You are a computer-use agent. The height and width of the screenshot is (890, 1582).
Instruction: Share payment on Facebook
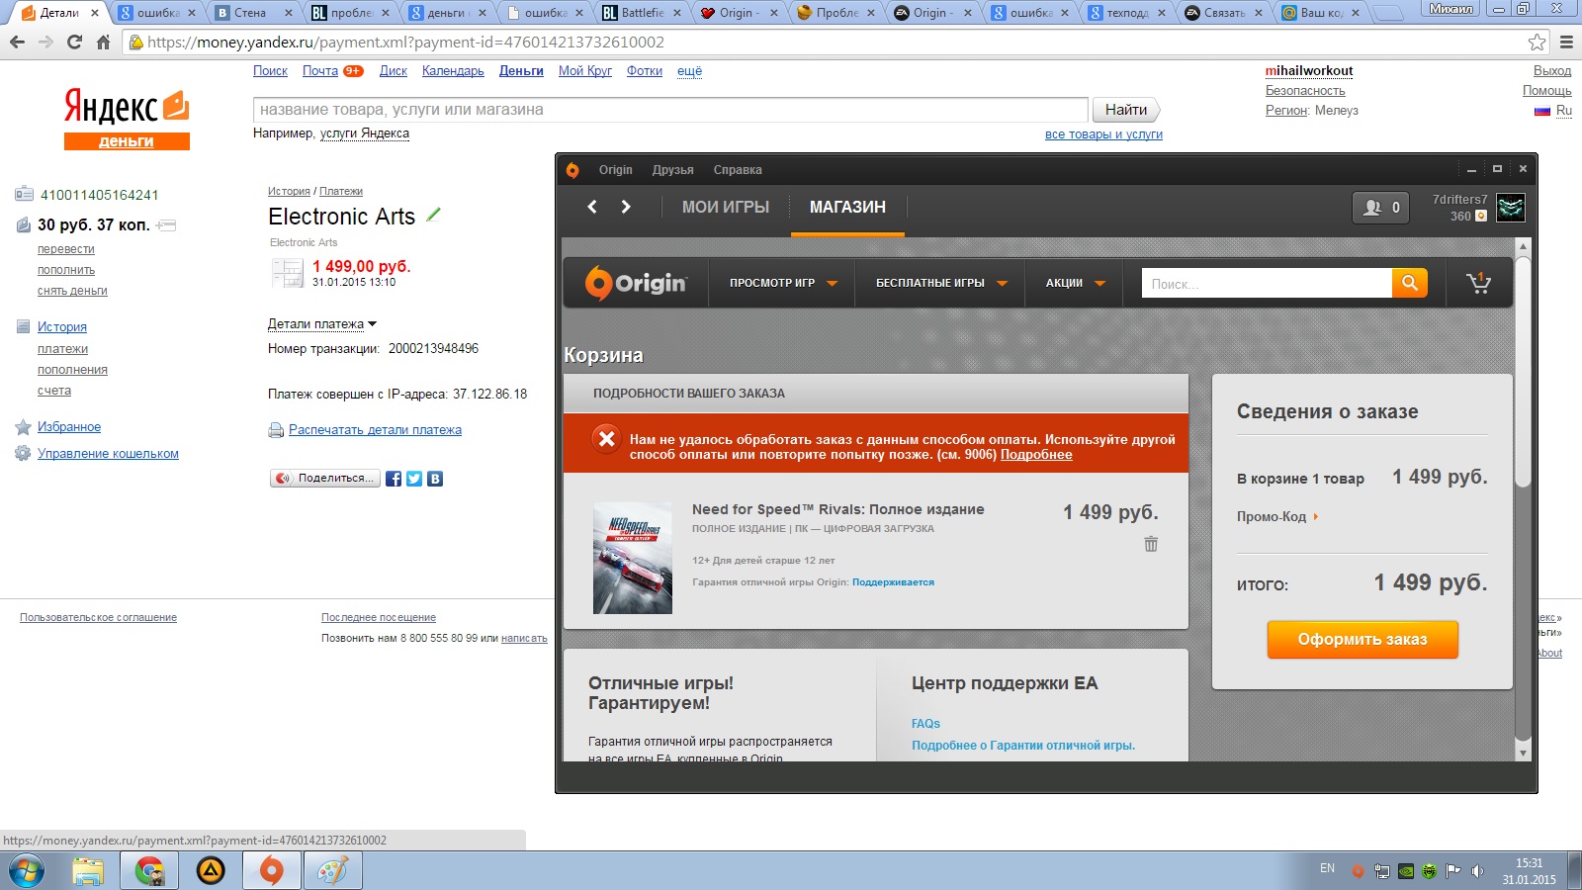coord(394,479)
